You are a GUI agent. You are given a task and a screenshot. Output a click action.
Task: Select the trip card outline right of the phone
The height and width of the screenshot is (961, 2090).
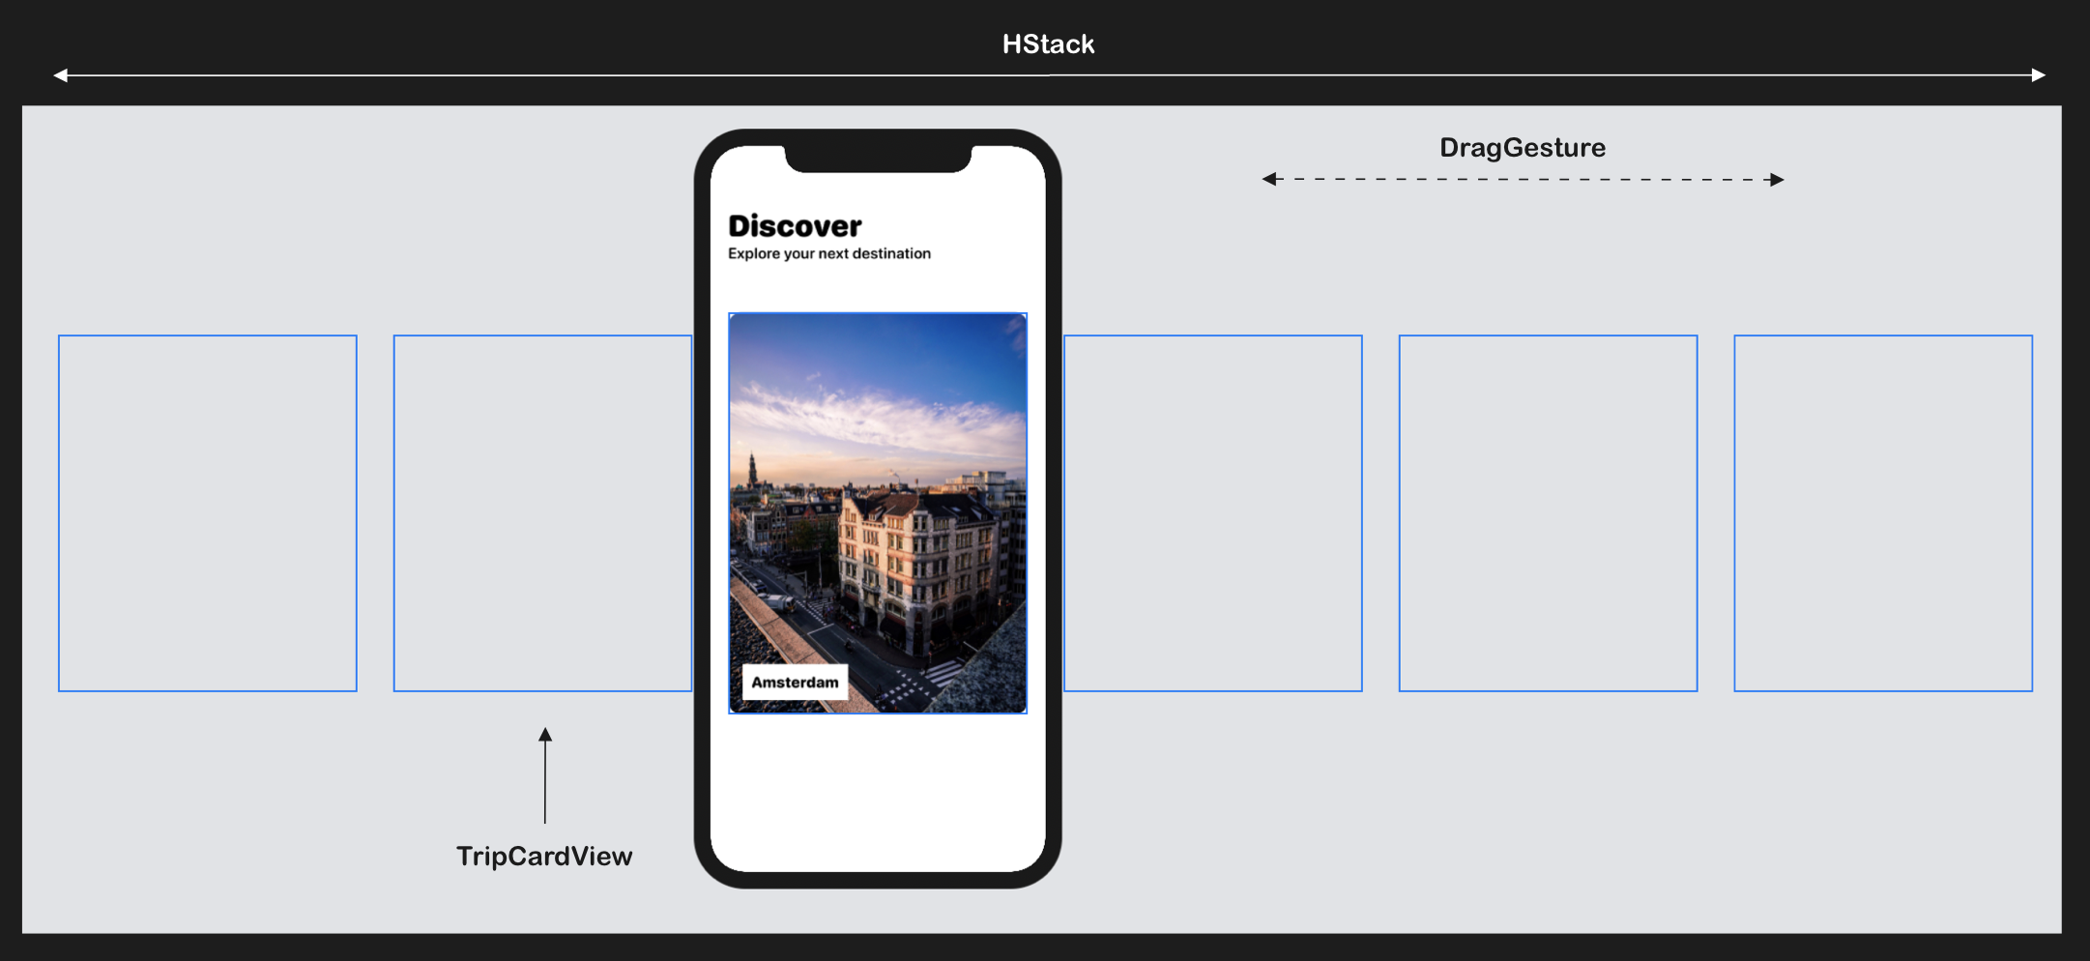[1213, 513]
